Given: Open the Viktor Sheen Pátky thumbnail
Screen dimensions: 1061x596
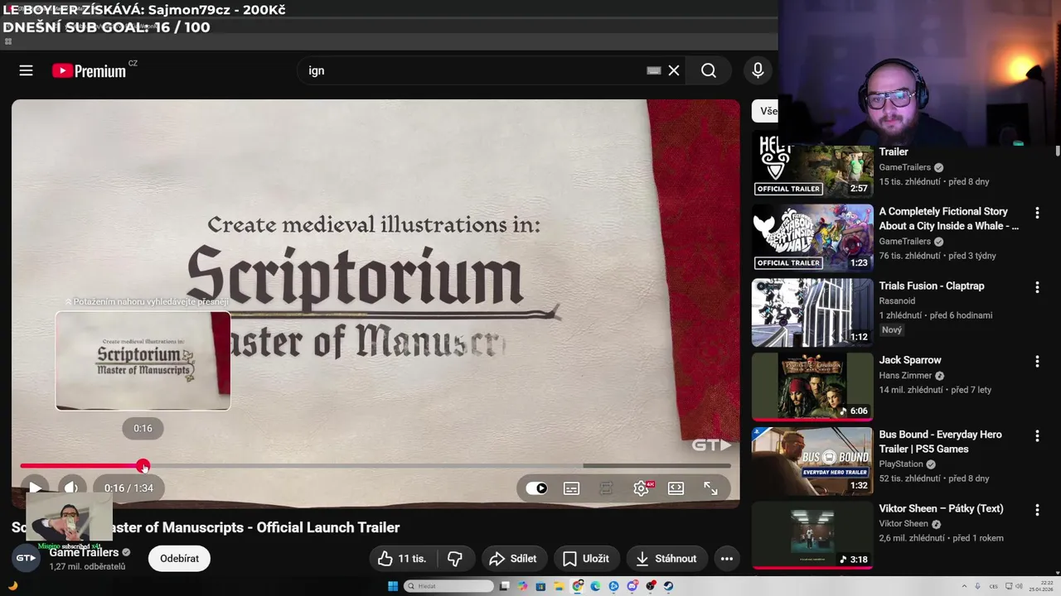Looking at the screenshot, I should (812, 536).
